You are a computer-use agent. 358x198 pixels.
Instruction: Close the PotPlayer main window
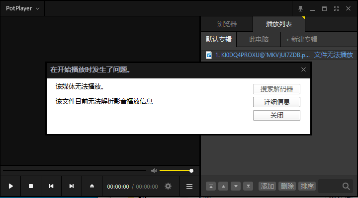pos(348,8)
